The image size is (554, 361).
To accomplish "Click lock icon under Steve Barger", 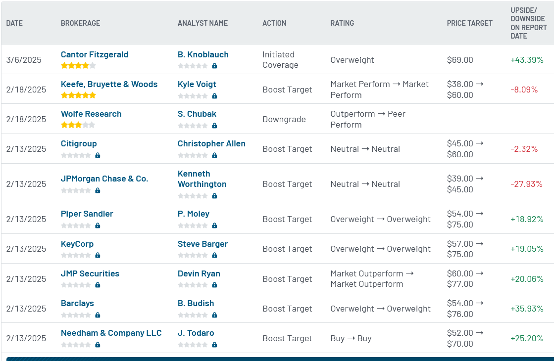I will point(214,255).
